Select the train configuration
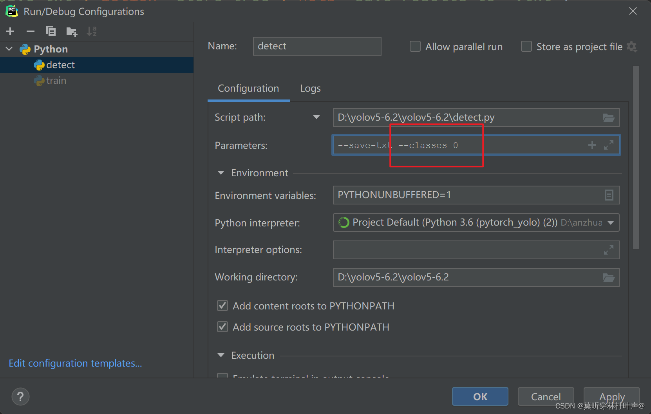The height and width of the screenshot is (414, 651). click(x=97, y=81)
